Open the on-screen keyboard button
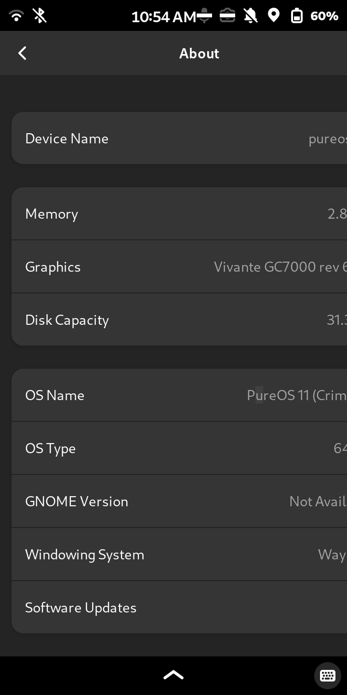Screen dimensions: 347x695 pyautogui.click(x=328, y=675)
